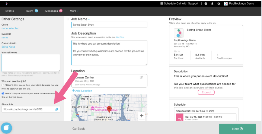262x134 pixels.
Task: Open the Job Name dropdown chevron
Action: [x=89, y=19]
